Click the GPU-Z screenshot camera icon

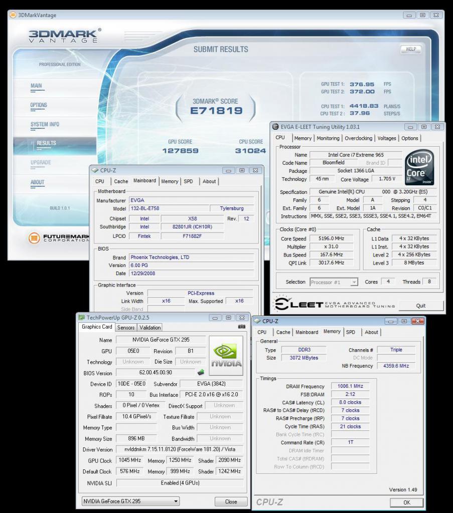241,327
